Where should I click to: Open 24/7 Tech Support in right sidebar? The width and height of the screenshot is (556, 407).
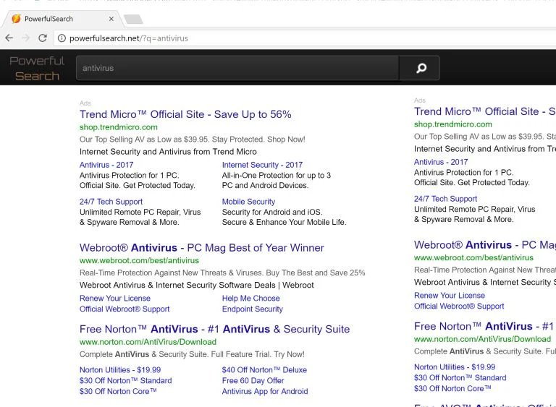click(445, 199)
